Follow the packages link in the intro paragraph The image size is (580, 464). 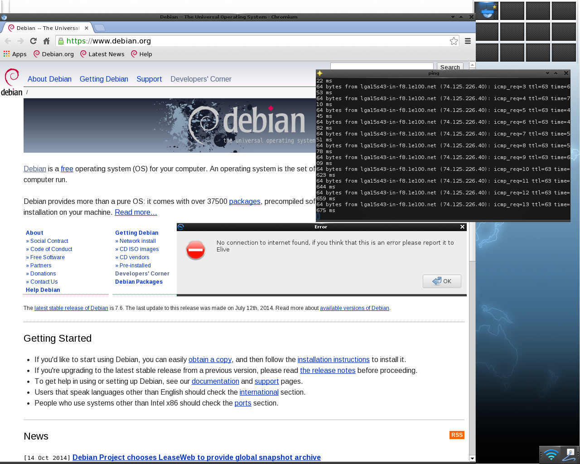point(245,202)
